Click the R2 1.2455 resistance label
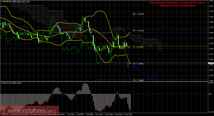The image size is (214, 116). 138,14
